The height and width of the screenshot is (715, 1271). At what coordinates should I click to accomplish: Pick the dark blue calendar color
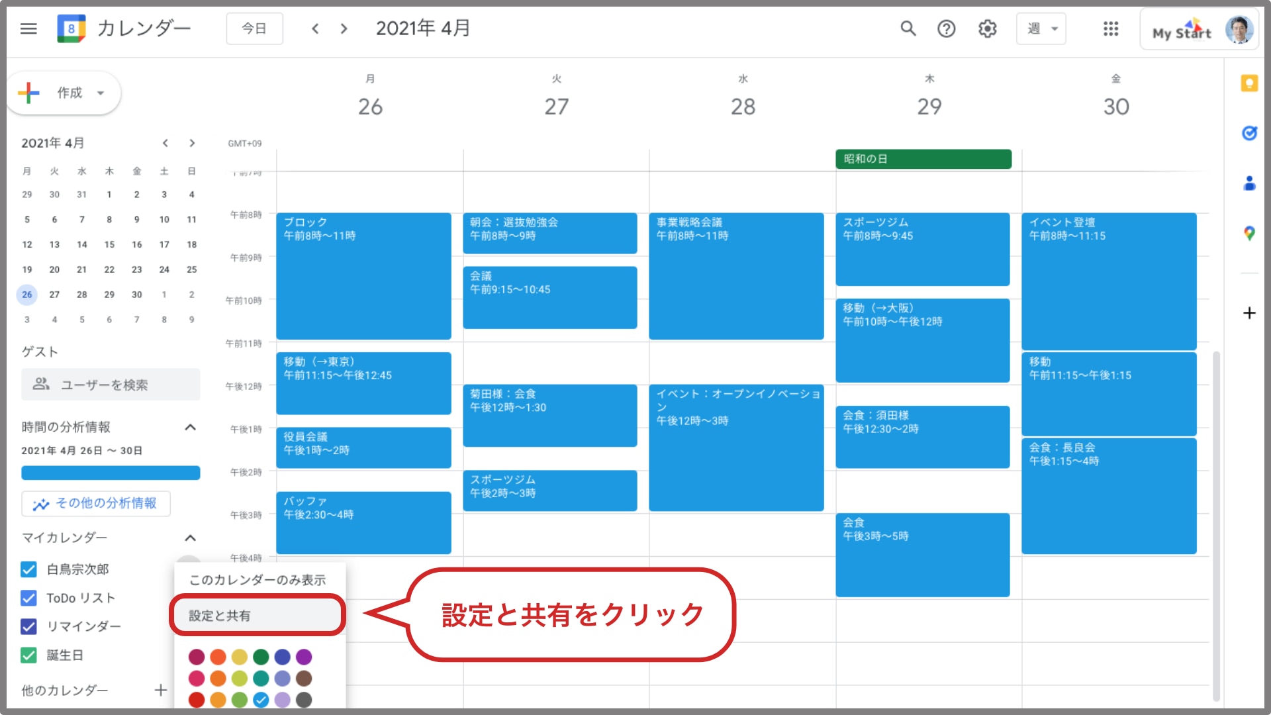(283, 657)
